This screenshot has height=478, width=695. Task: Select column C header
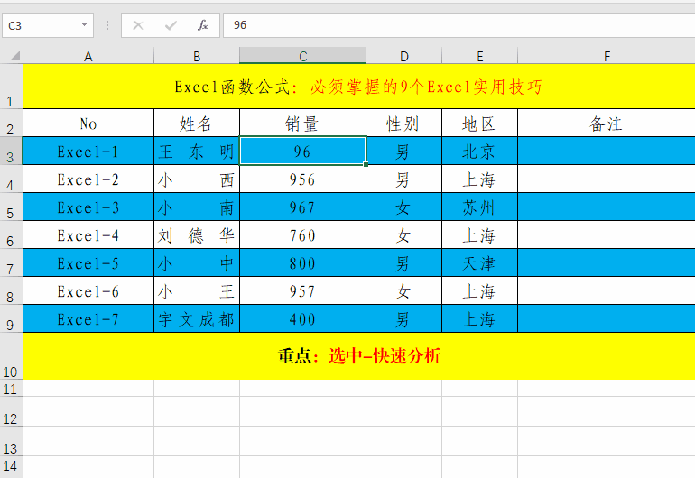[302, 56]
